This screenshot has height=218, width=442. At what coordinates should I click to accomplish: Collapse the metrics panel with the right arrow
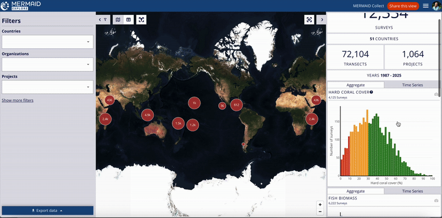coord(322,20)
